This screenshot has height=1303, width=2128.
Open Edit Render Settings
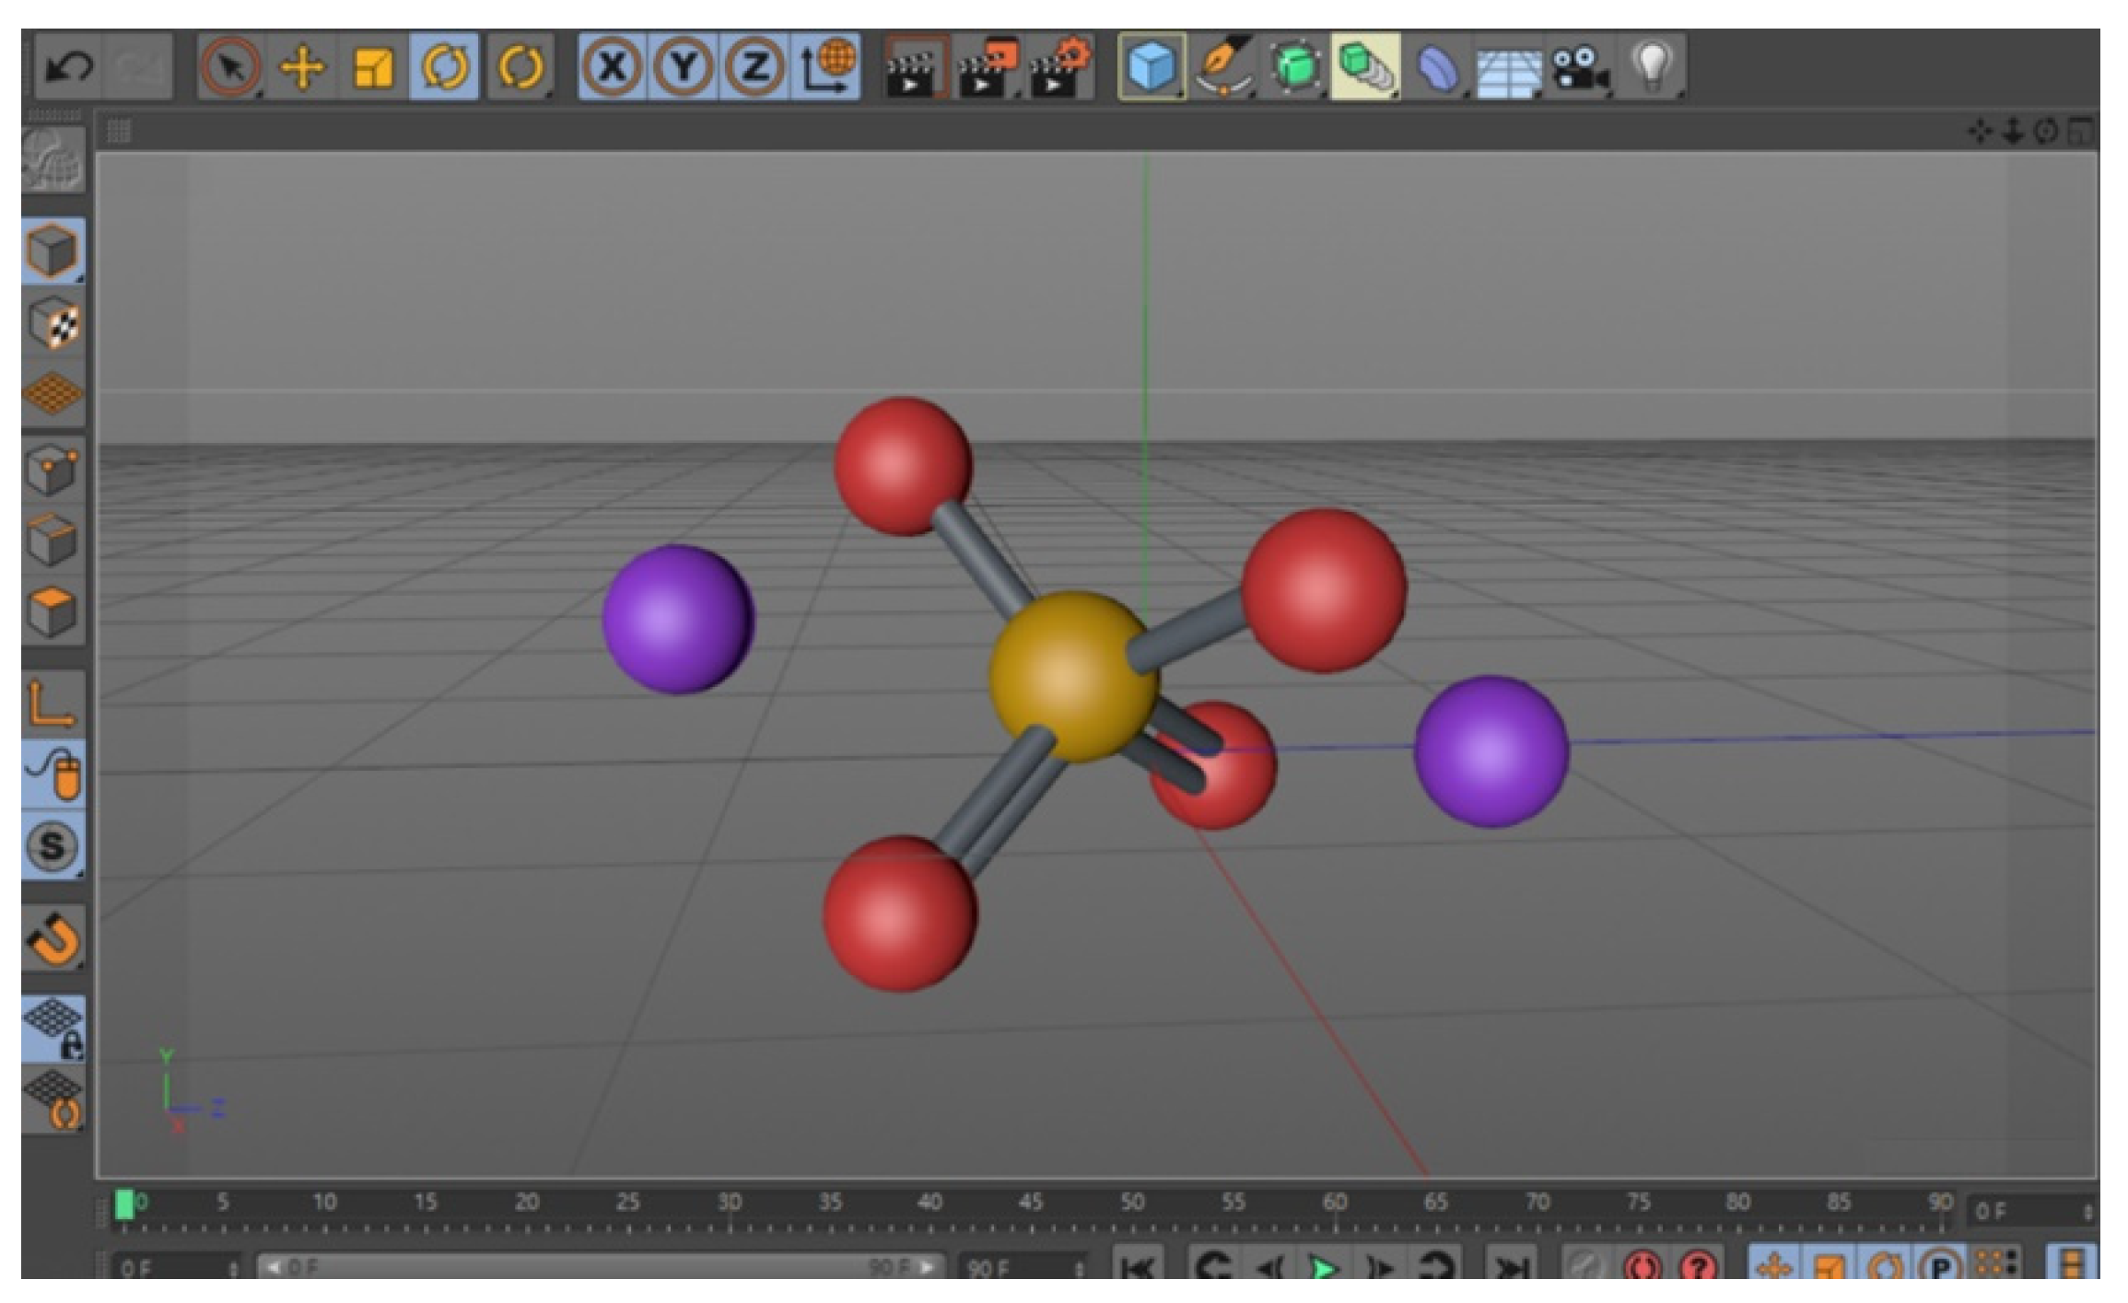(1061, 66)
